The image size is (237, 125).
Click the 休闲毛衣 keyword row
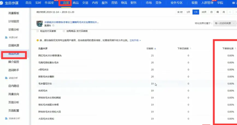pos(43,91)
